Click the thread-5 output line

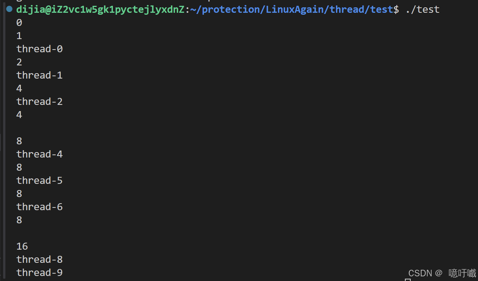pyautogui.click(x=39, y=181)
